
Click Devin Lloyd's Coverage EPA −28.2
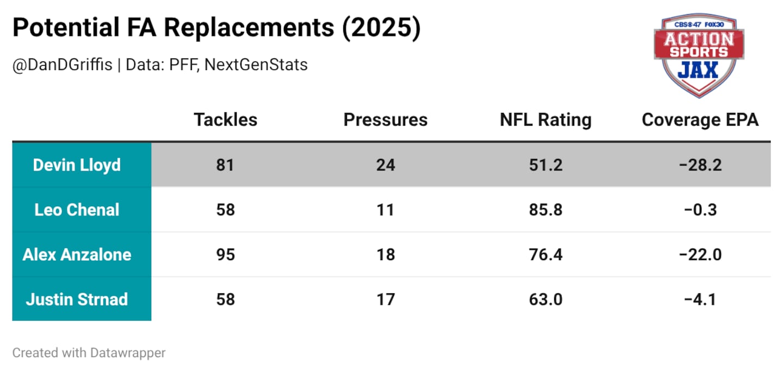point(700,165)
